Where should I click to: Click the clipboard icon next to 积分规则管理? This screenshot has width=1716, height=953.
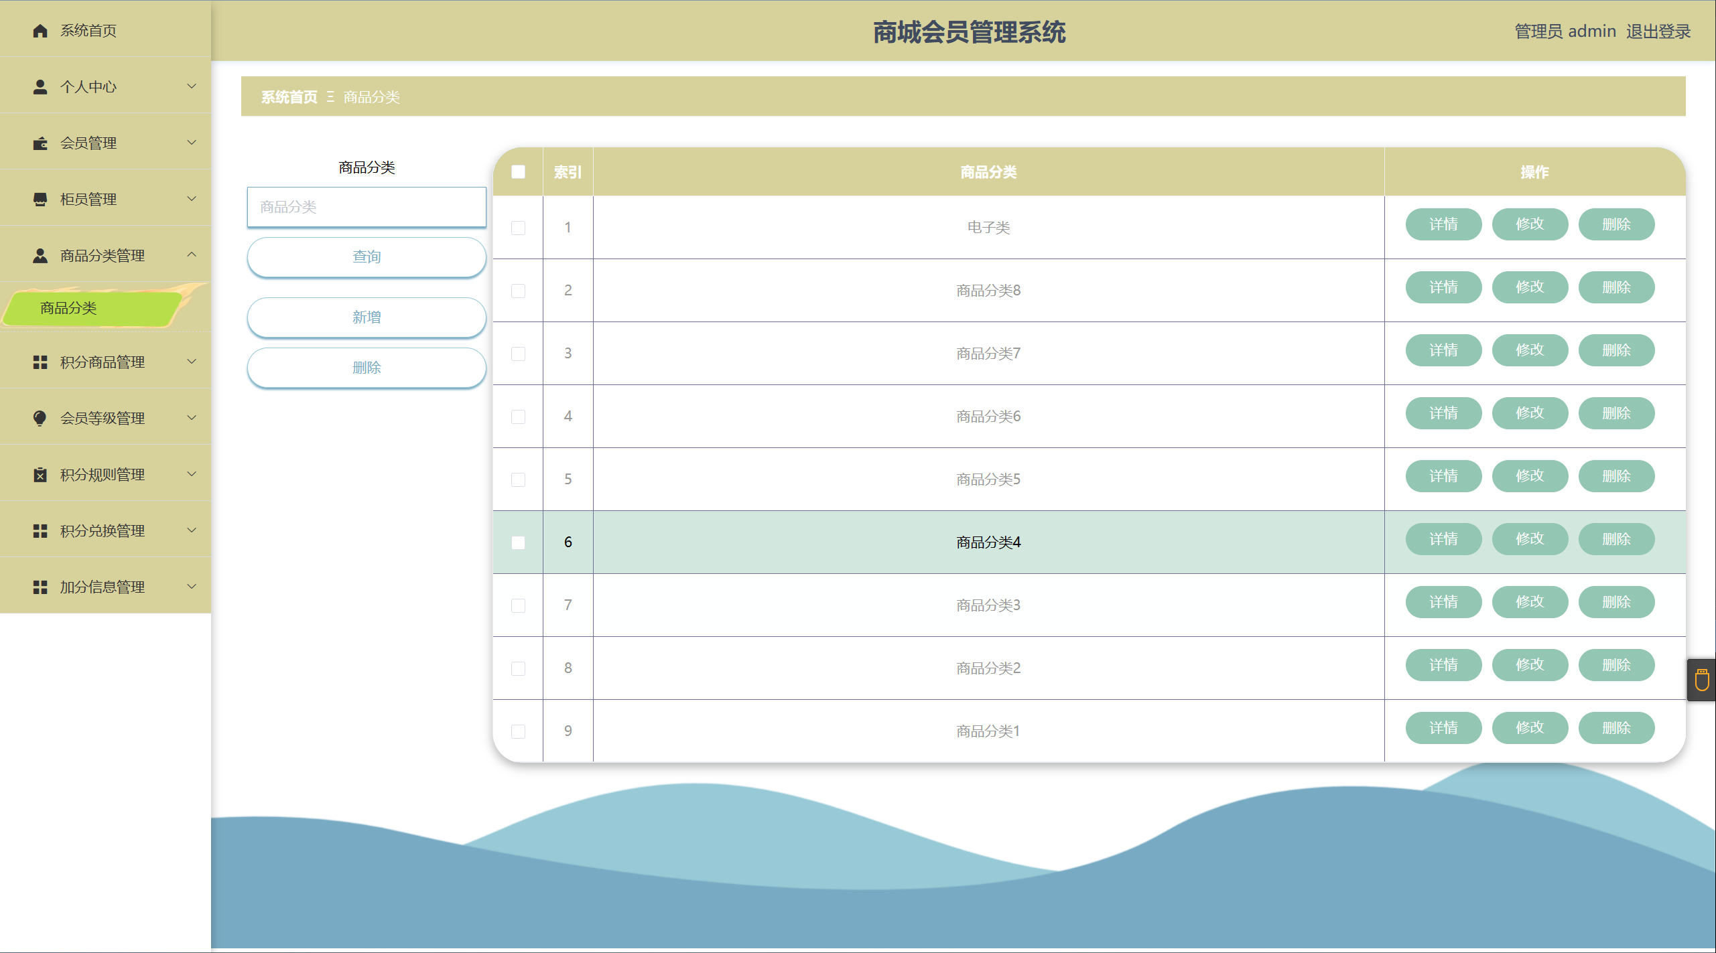pyautogui.click(x=40, y=475)
